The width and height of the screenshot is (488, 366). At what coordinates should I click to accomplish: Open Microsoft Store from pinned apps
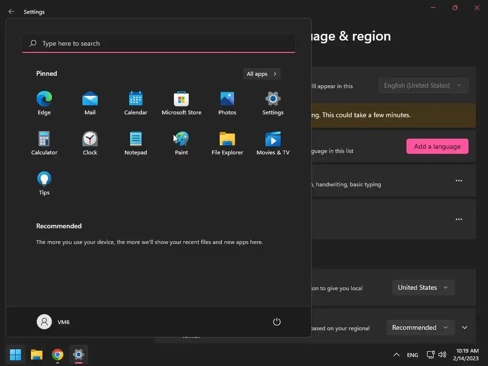click(182, 103)
